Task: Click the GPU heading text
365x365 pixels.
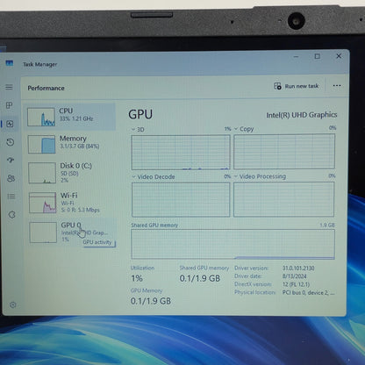Action: [x=140, y=114]
